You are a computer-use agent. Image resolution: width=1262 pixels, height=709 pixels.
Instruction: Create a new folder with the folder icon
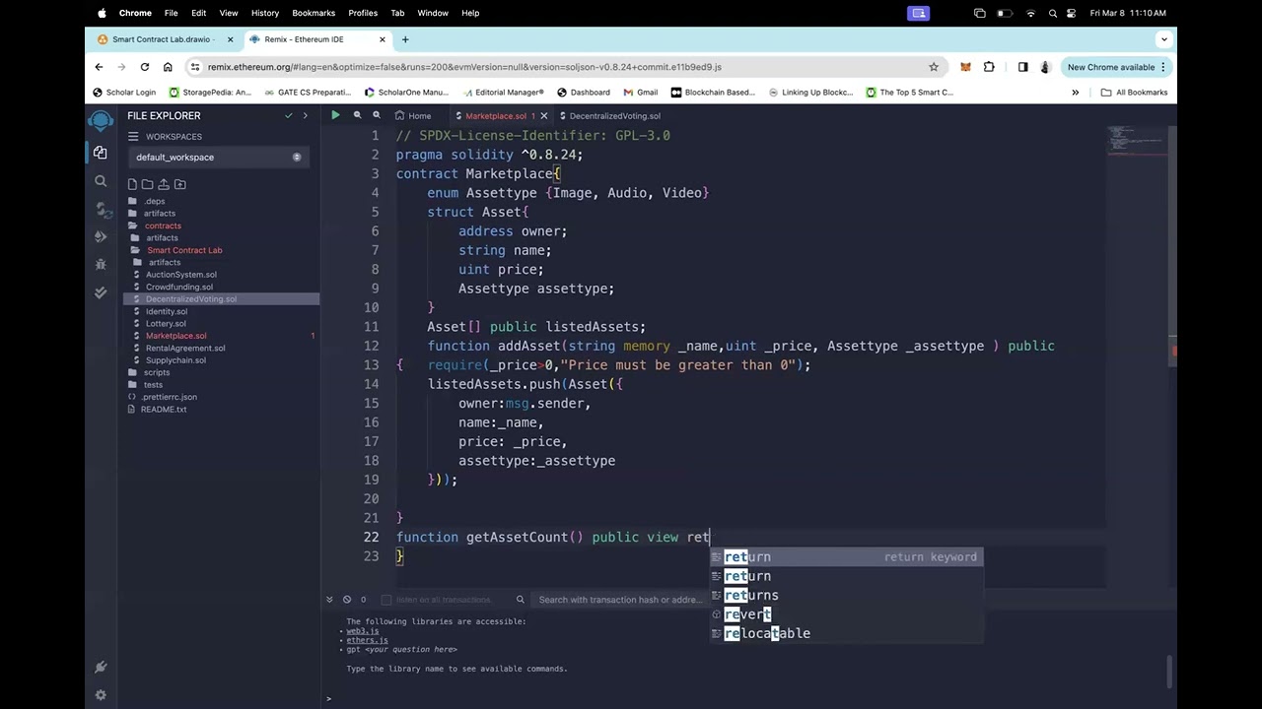(x=148, y=184)
